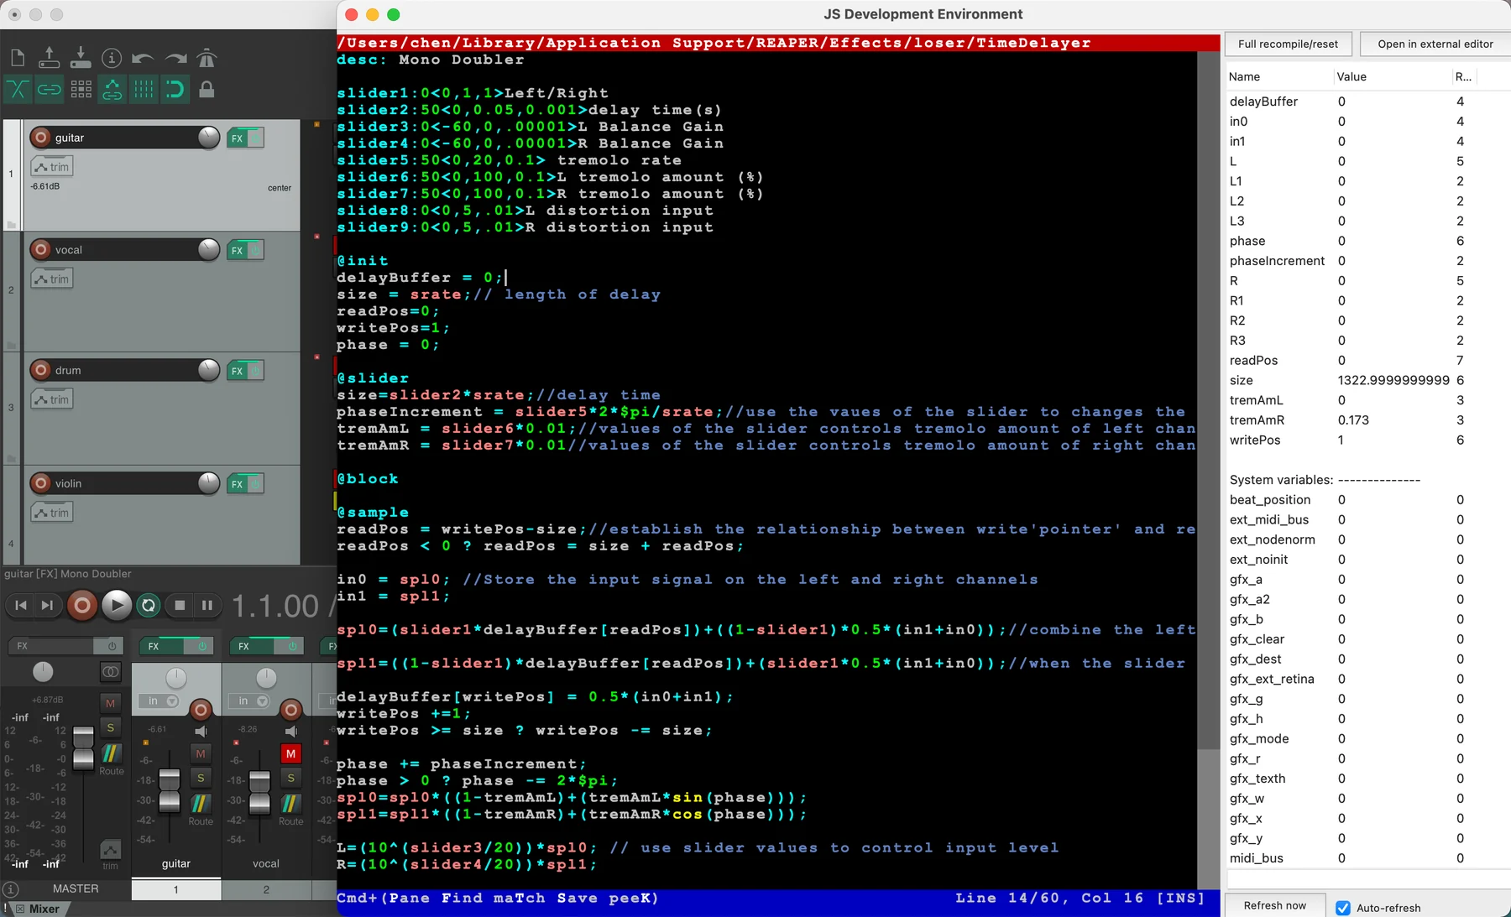The height and width of the screenshot is (917, 1511).
Task: Uncheck the Auto-refresh checkbox
Action: 1343,908
